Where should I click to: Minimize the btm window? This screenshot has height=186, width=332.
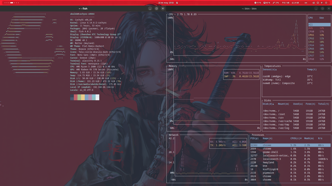point(316,9)
